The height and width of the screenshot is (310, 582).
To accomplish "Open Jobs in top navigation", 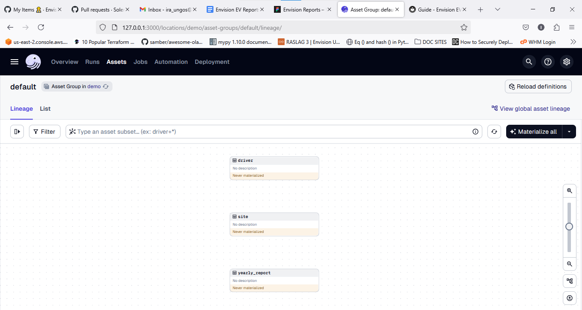I will point(140,62).
